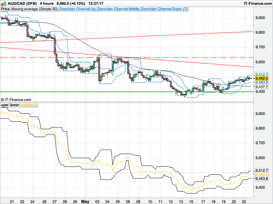The height and width of the screenshot is (204, 273).
Task: Click the 'lower' label in lower panel
Action: pyautogui.click(x=15, y=105)
